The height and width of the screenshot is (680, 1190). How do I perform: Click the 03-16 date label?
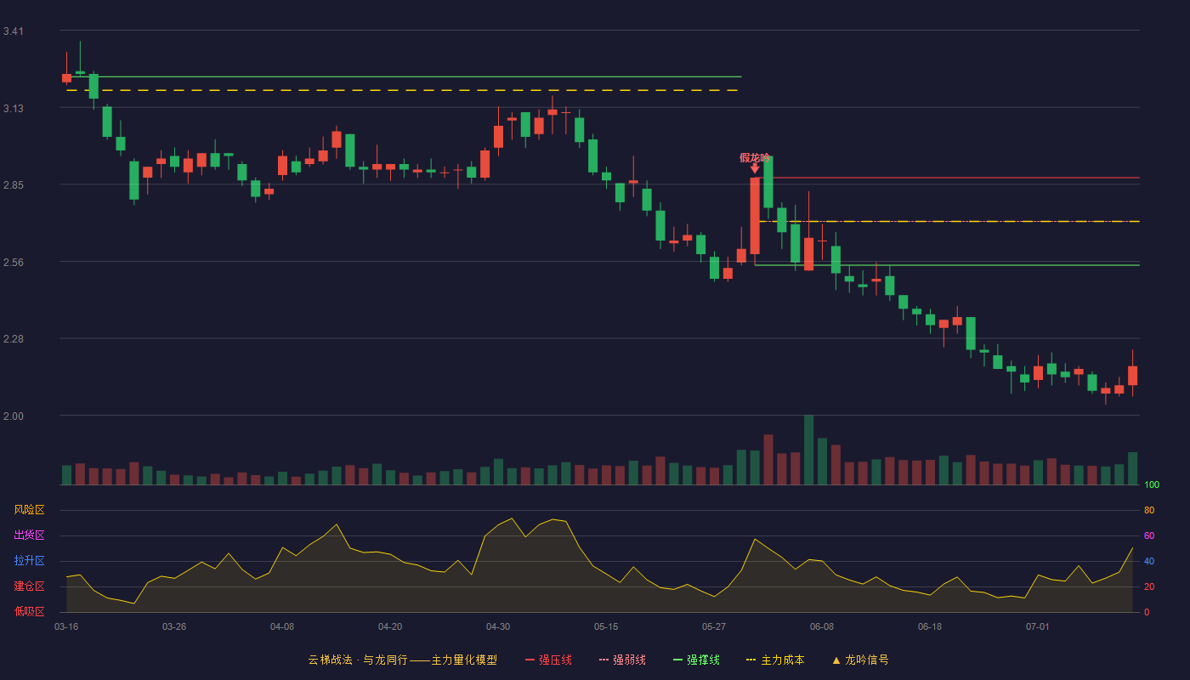tap(66, 626)
